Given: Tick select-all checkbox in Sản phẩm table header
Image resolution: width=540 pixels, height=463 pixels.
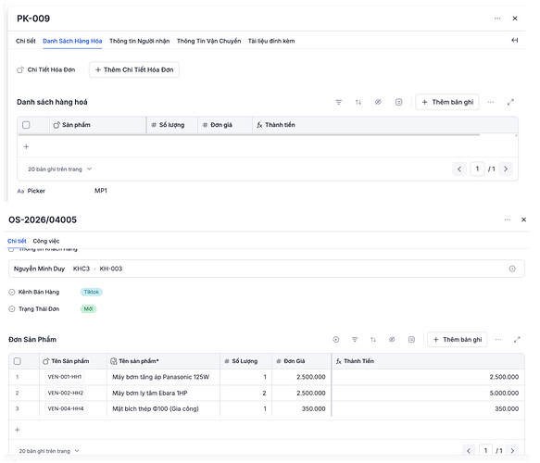Looking at the screenshot, I should point(26,125).
